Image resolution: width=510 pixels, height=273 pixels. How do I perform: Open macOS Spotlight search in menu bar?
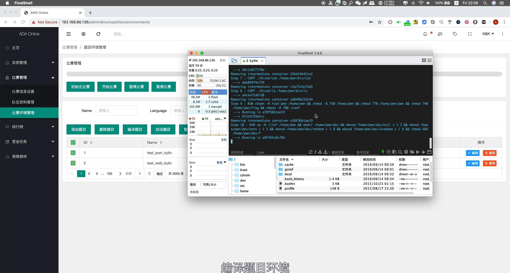485,3
